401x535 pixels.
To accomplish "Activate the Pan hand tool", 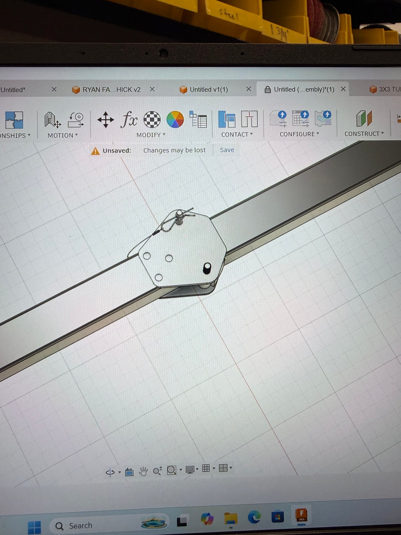I will [x=143, y=471].
